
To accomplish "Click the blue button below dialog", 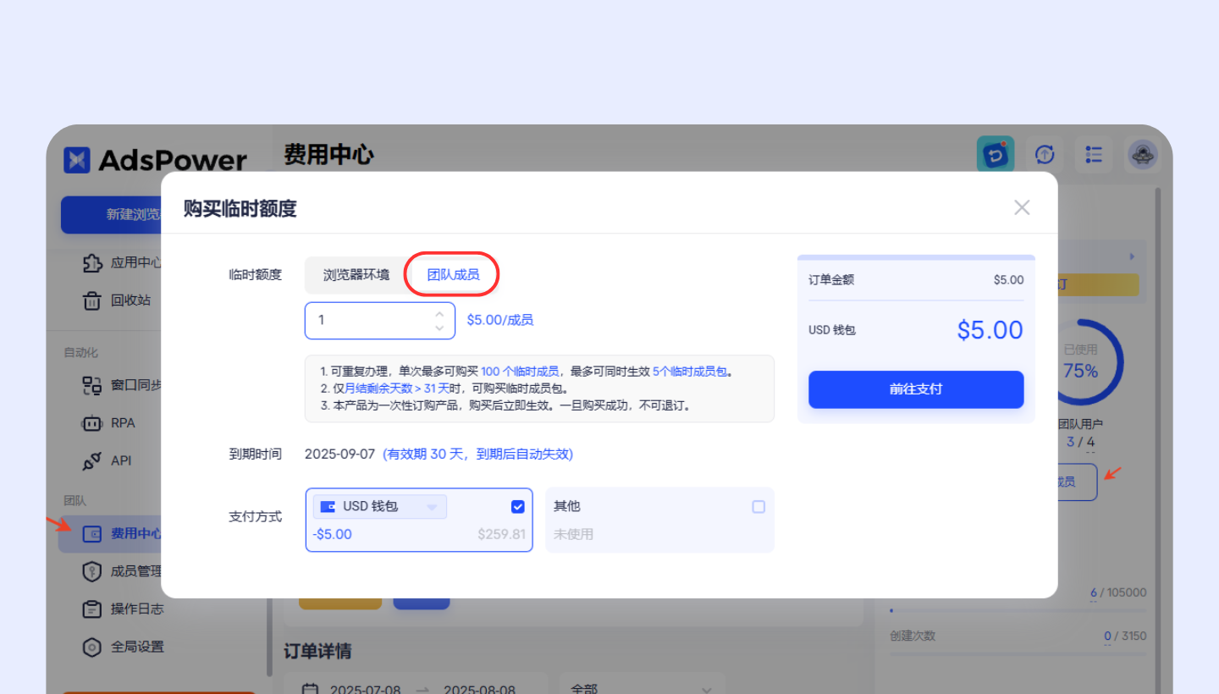I will [422, 603].
